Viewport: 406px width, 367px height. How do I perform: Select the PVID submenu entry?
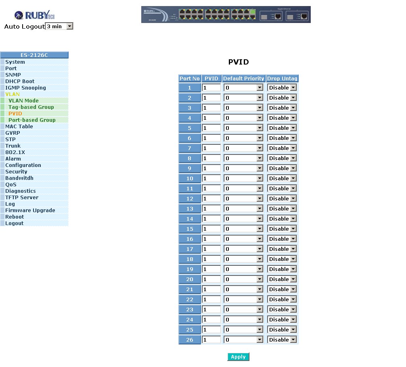point(15,114)
